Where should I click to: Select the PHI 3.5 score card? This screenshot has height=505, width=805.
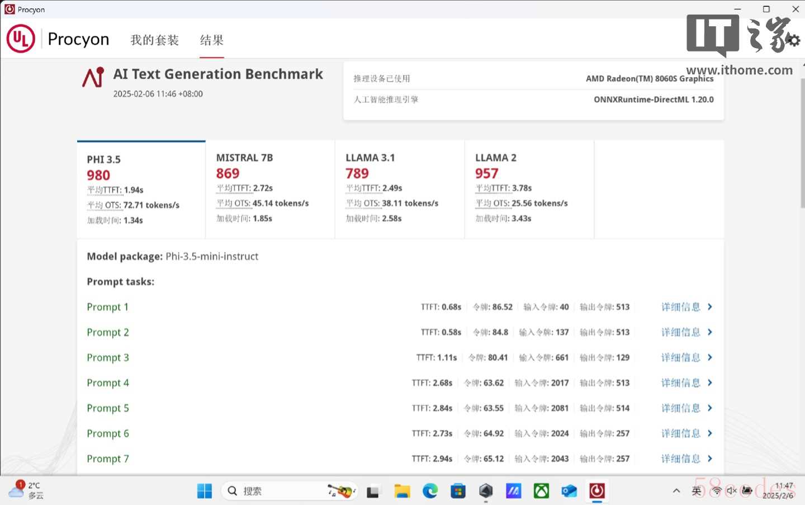pos(141,190)
